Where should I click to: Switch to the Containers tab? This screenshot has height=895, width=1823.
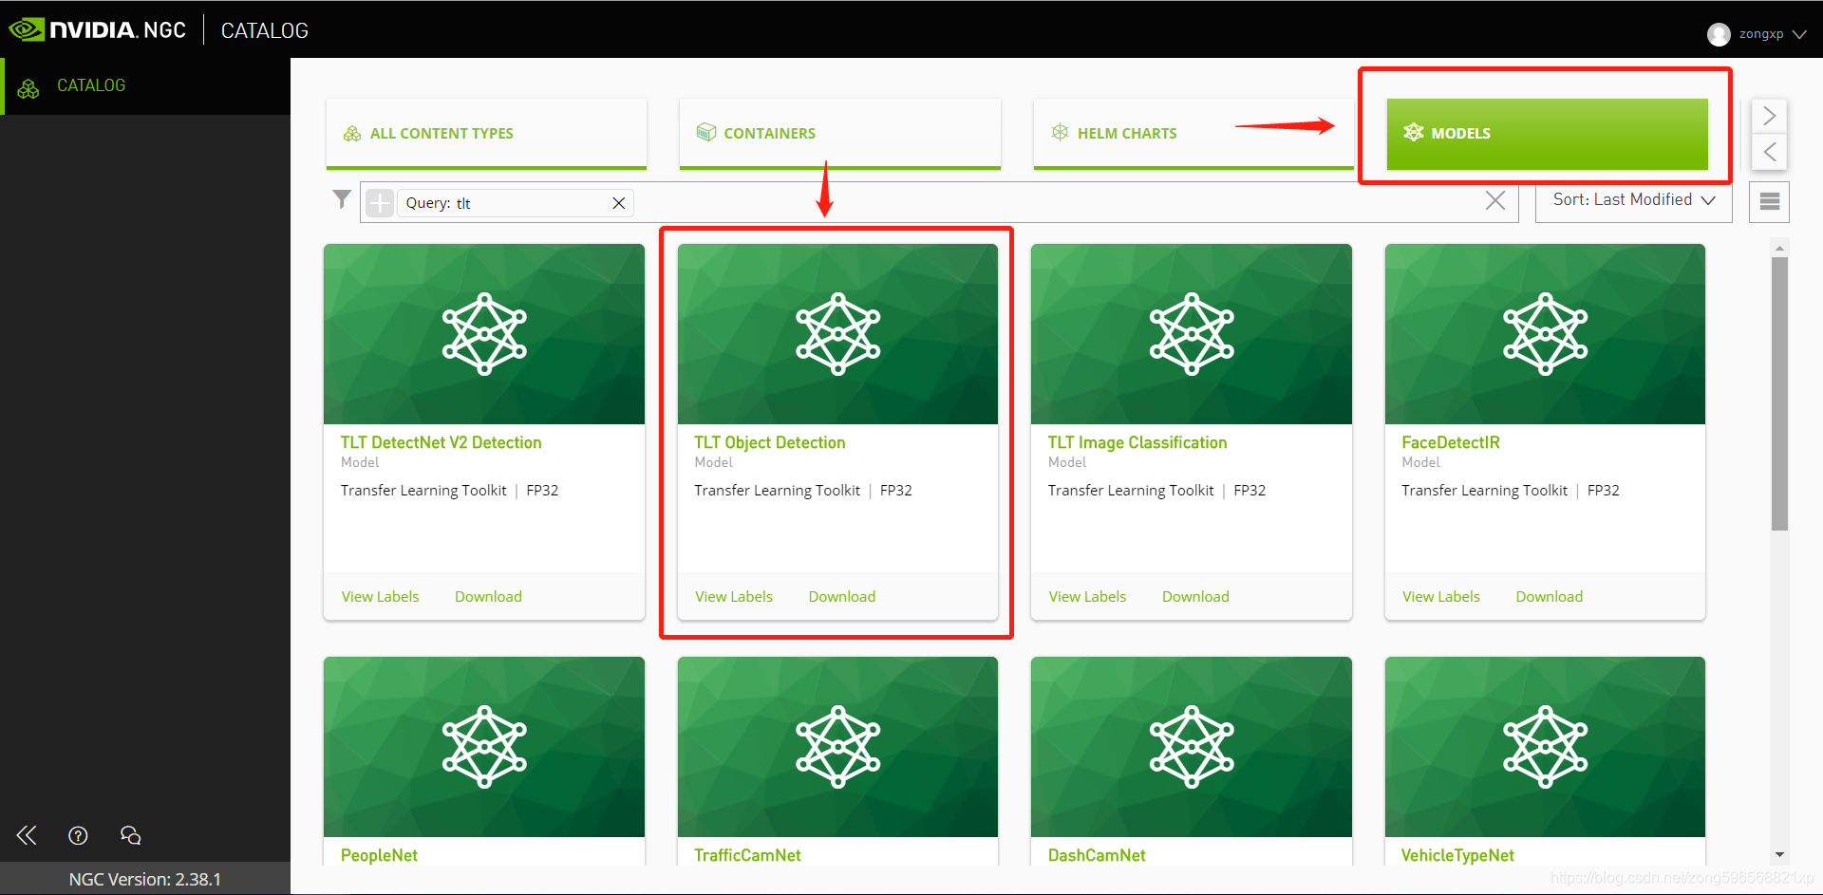840,134
